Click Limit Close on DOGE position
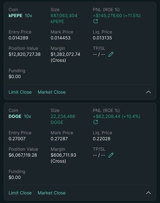Screen dimensions: 160x203 [x=20, y=193]
